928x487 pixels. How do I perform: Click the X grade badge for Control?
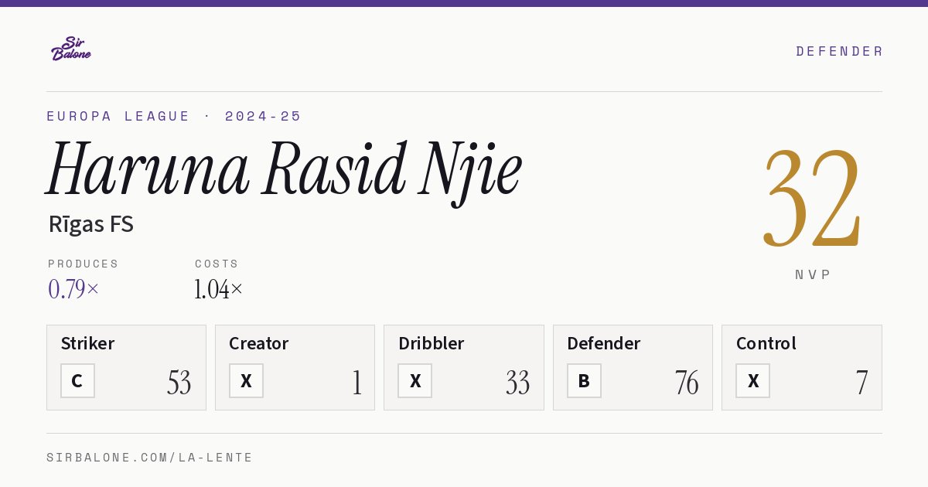[753, 381]
